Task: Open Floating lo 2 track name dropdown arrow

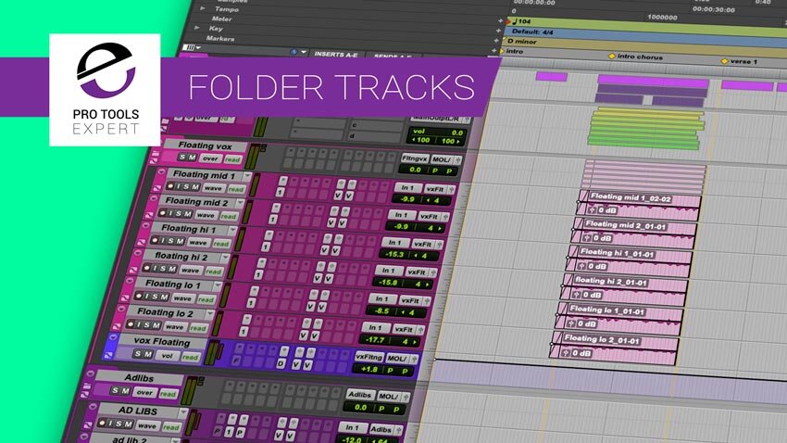Action: (x=210, y=314)
